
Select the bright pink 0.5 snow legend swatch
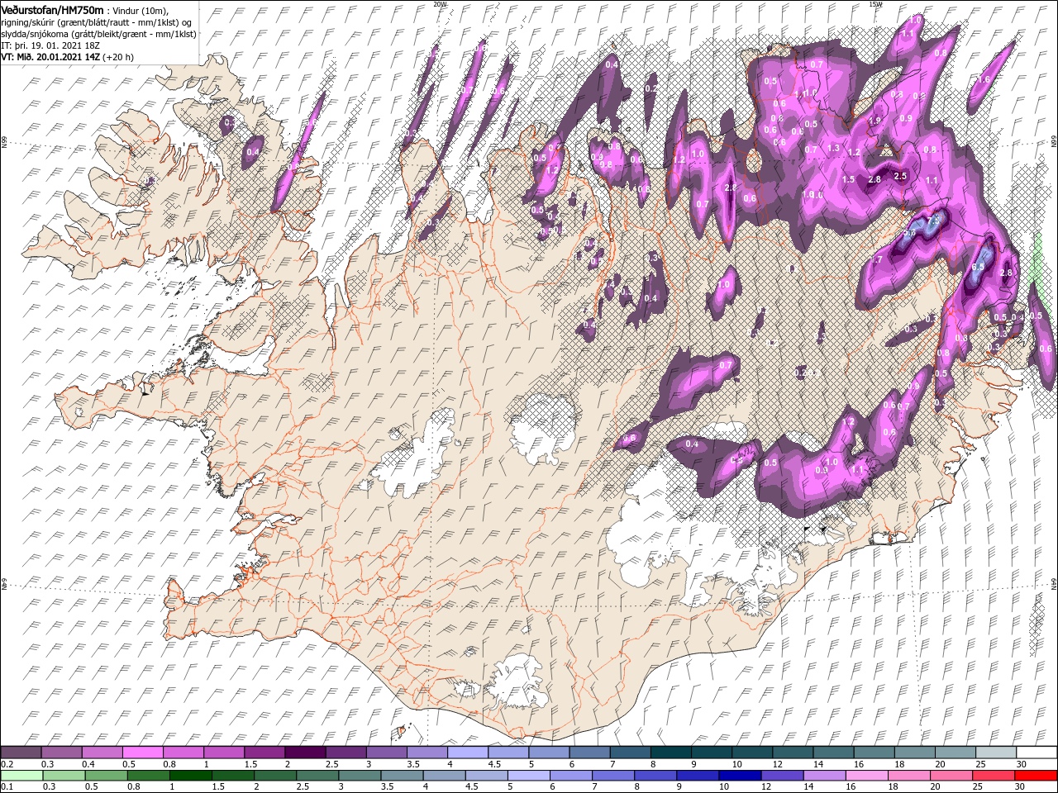pos(142,753)
